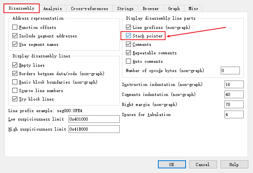Disable Include segment addresses option

point(15,36)
